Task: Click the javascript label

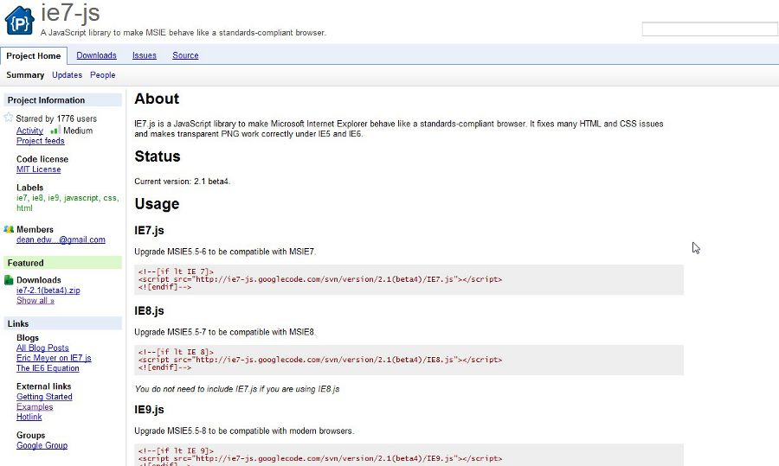Action: [x=81, y=198]
